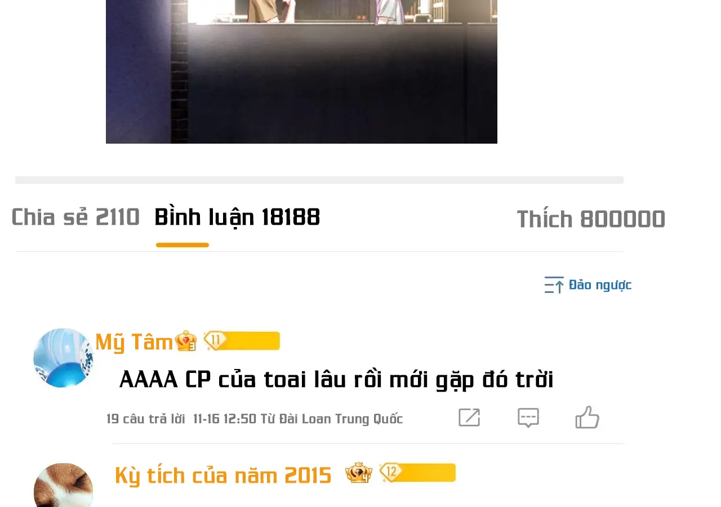Open Mỹ Tâm's username profile link
Screen dimensions: 721x507
pyautogui.click(x=134, y=342)
